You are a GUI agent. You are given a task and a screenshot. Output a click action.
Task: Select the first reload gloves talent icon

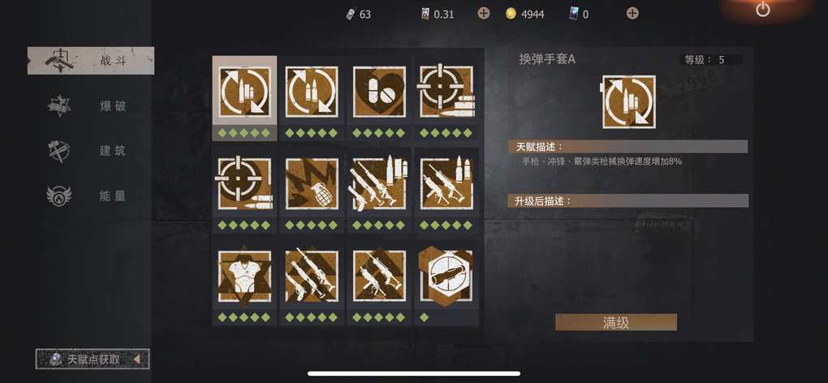(x=244, y=92)
